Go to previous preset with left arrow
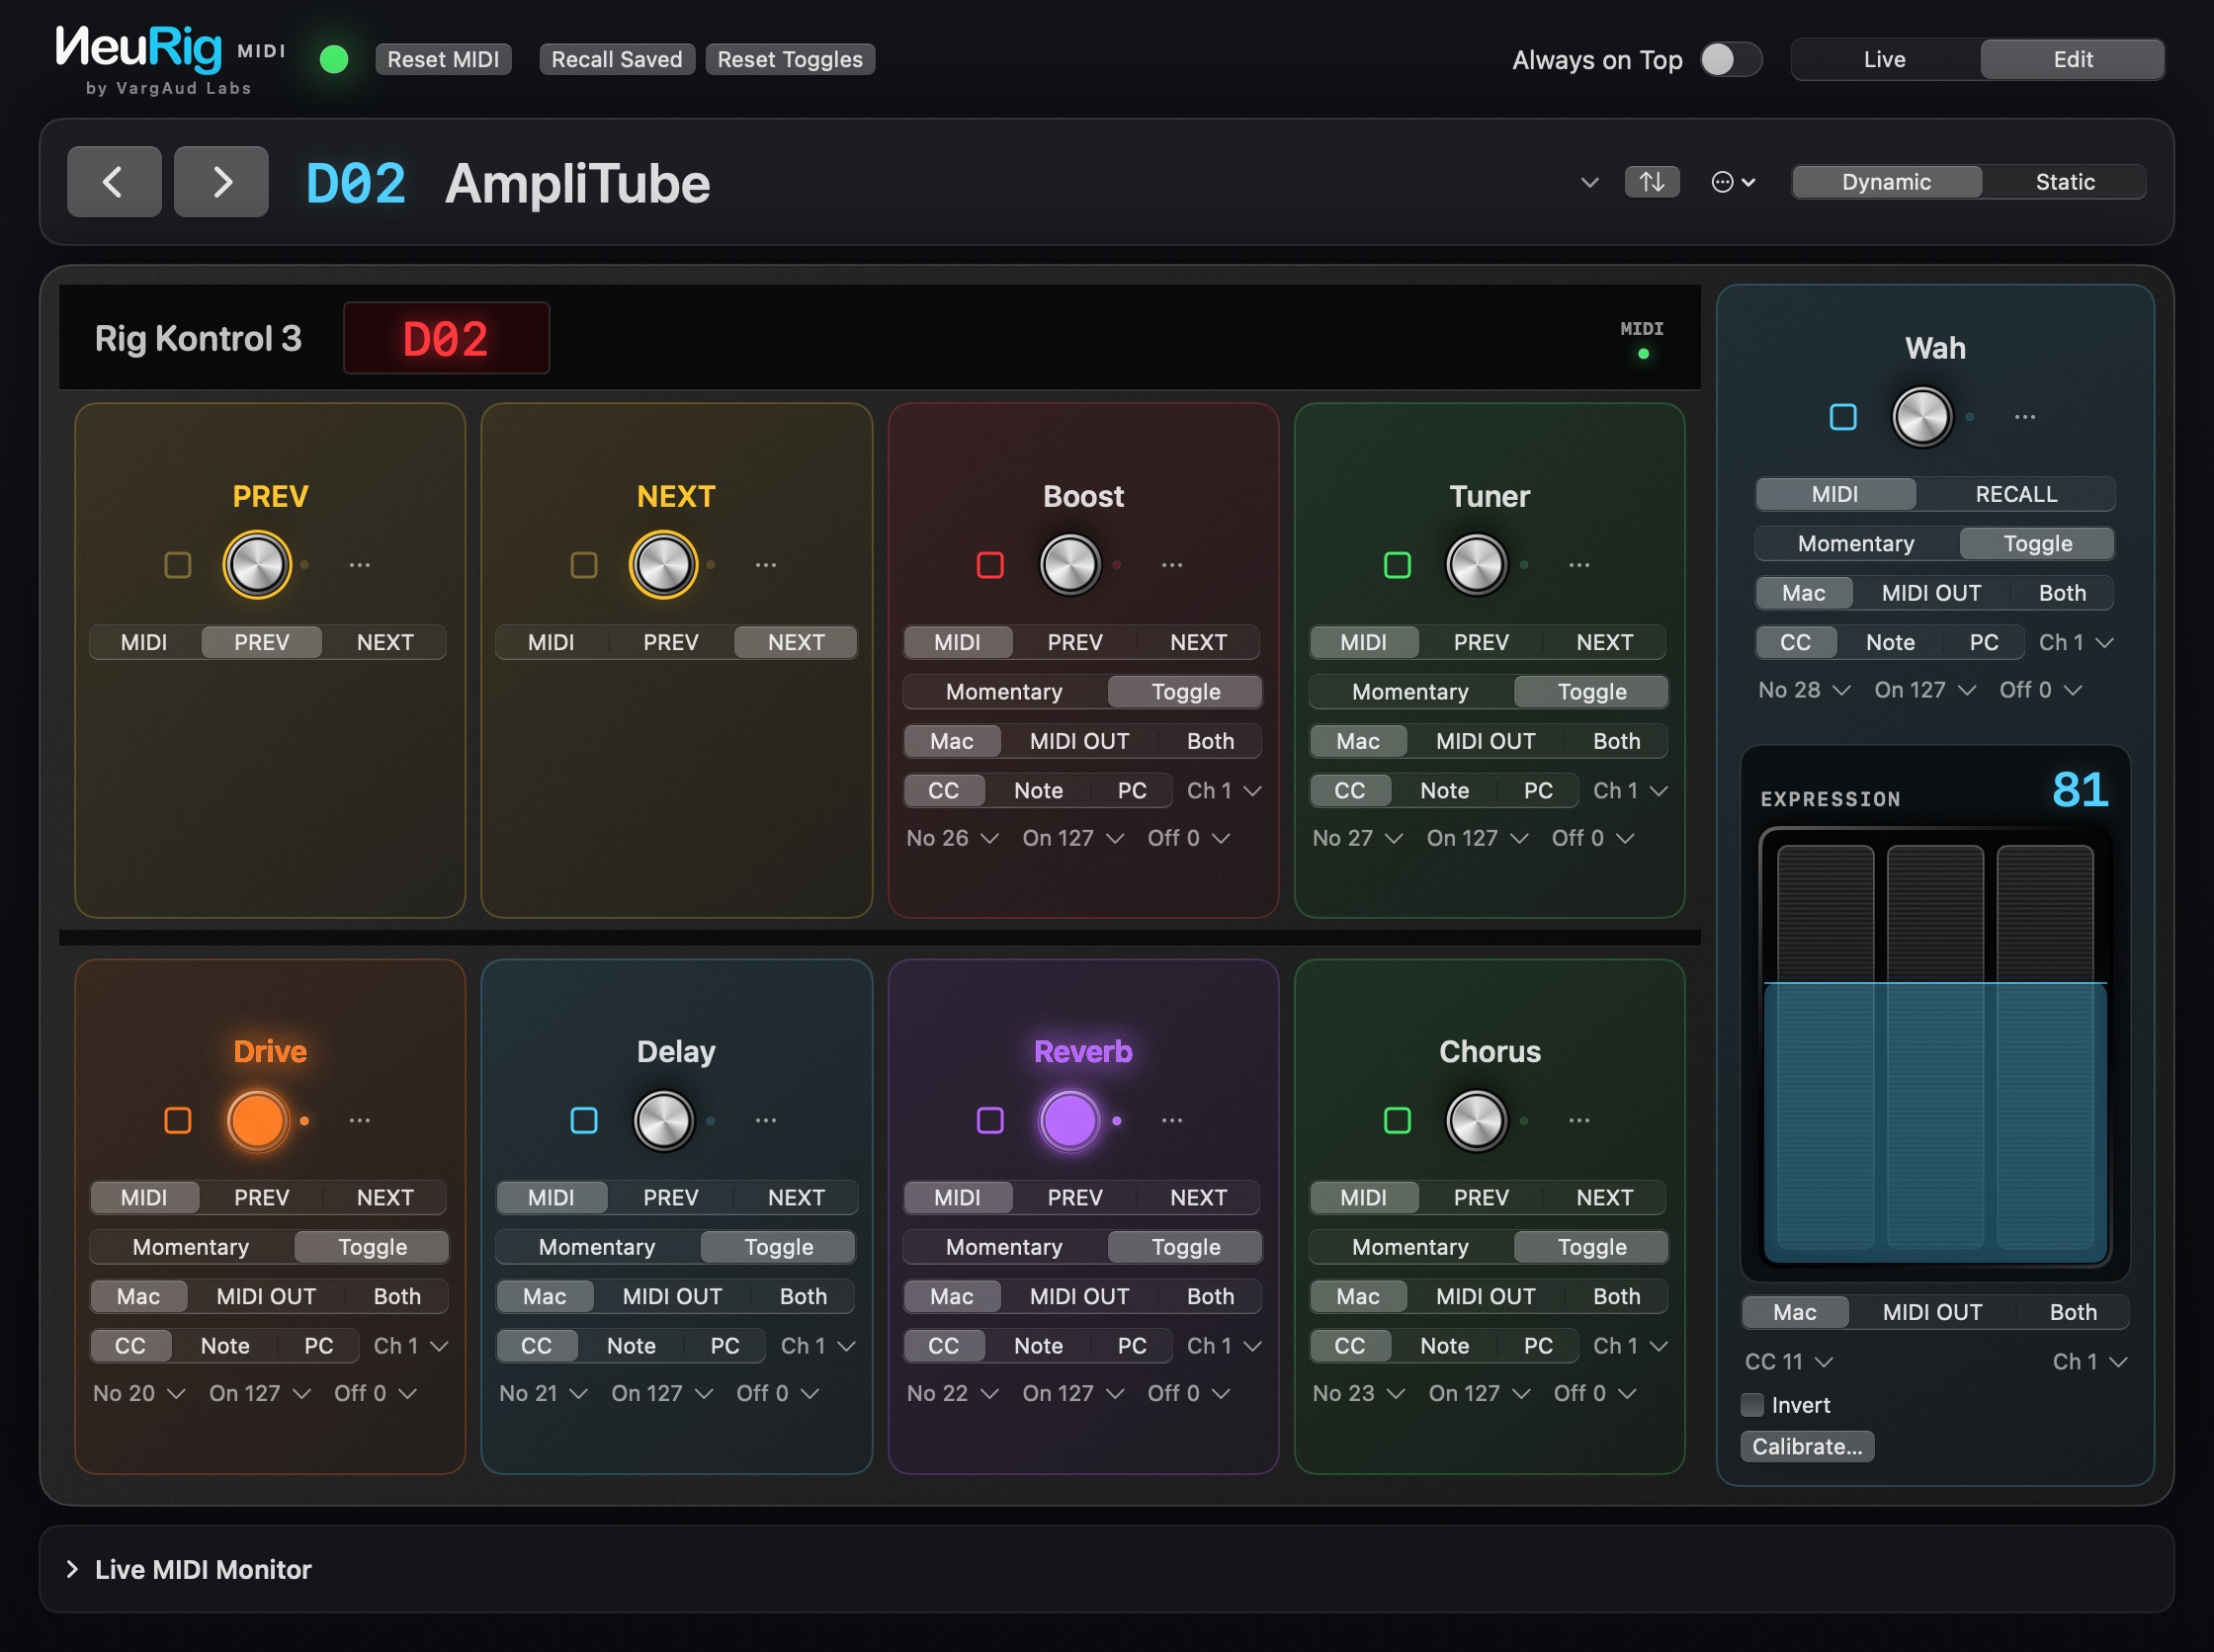This screenshot has height=1652, width=2214. [114, 182]
